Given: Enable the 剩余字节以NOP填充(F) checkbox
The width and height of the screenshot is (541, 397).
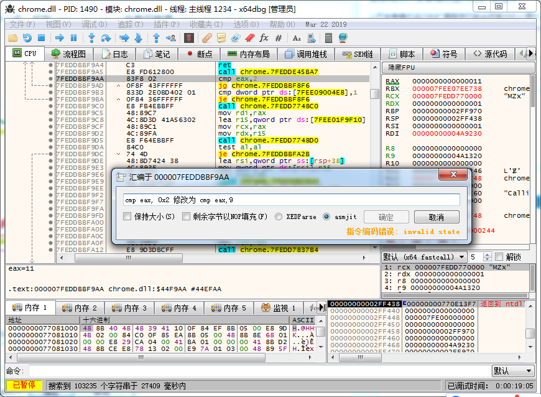Looking at the screenshot, I should tap(187, 217).
